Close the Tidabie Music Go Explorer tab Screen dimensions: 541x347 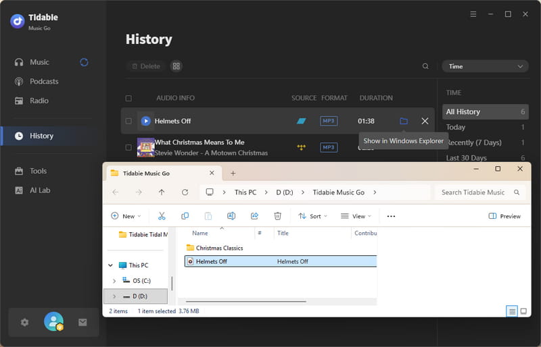(212, 173)
